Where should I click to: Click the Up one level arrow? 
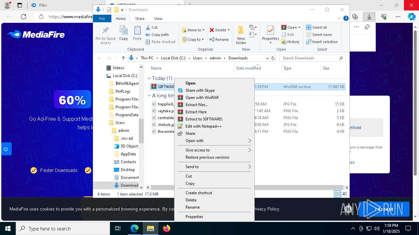(123, 58)
